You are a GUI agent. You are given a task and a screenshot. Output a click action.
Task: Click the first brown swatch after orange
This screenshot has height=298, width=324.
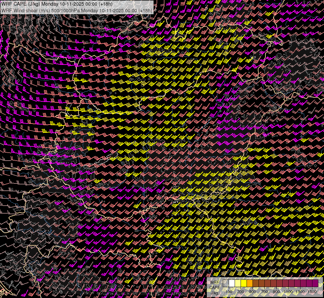[255, 283]
